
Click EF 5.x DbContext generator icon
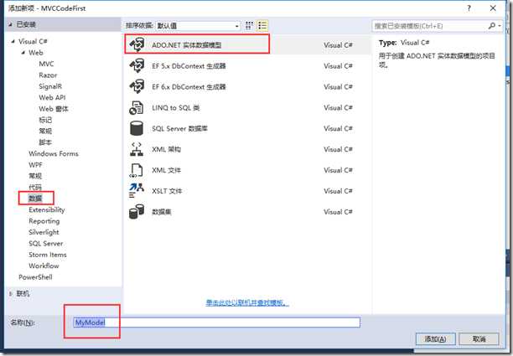click(x=137, y=65)
